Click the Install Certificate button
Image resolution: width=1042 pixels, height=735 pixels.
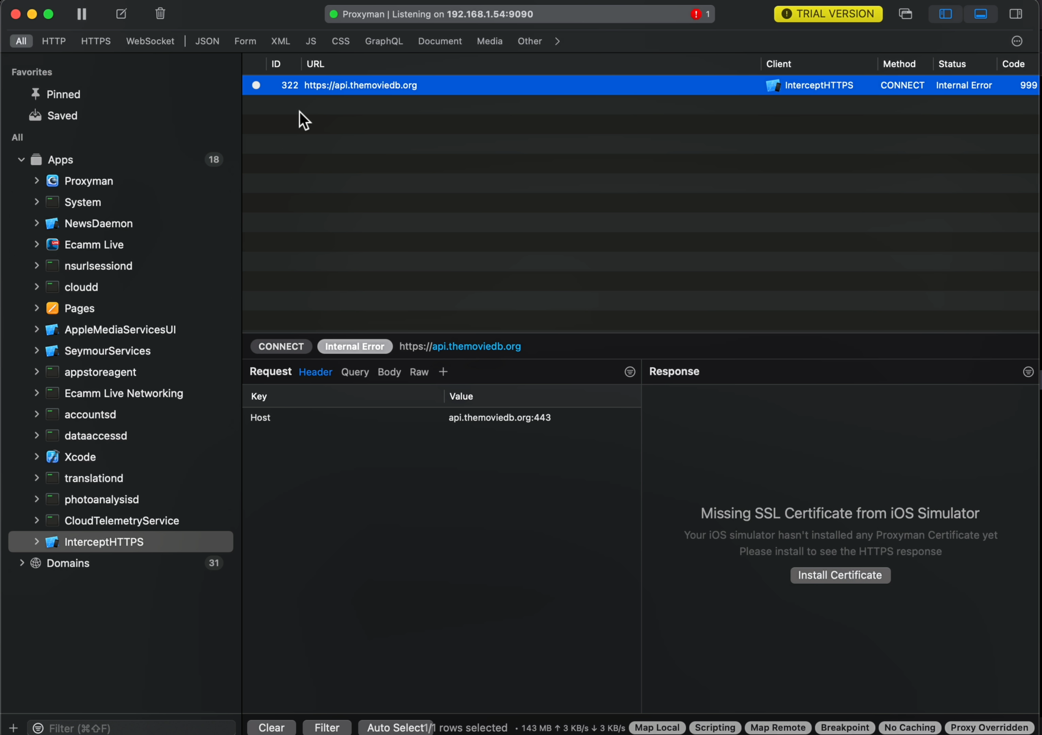pyautogui.click(x=839, y=575)
